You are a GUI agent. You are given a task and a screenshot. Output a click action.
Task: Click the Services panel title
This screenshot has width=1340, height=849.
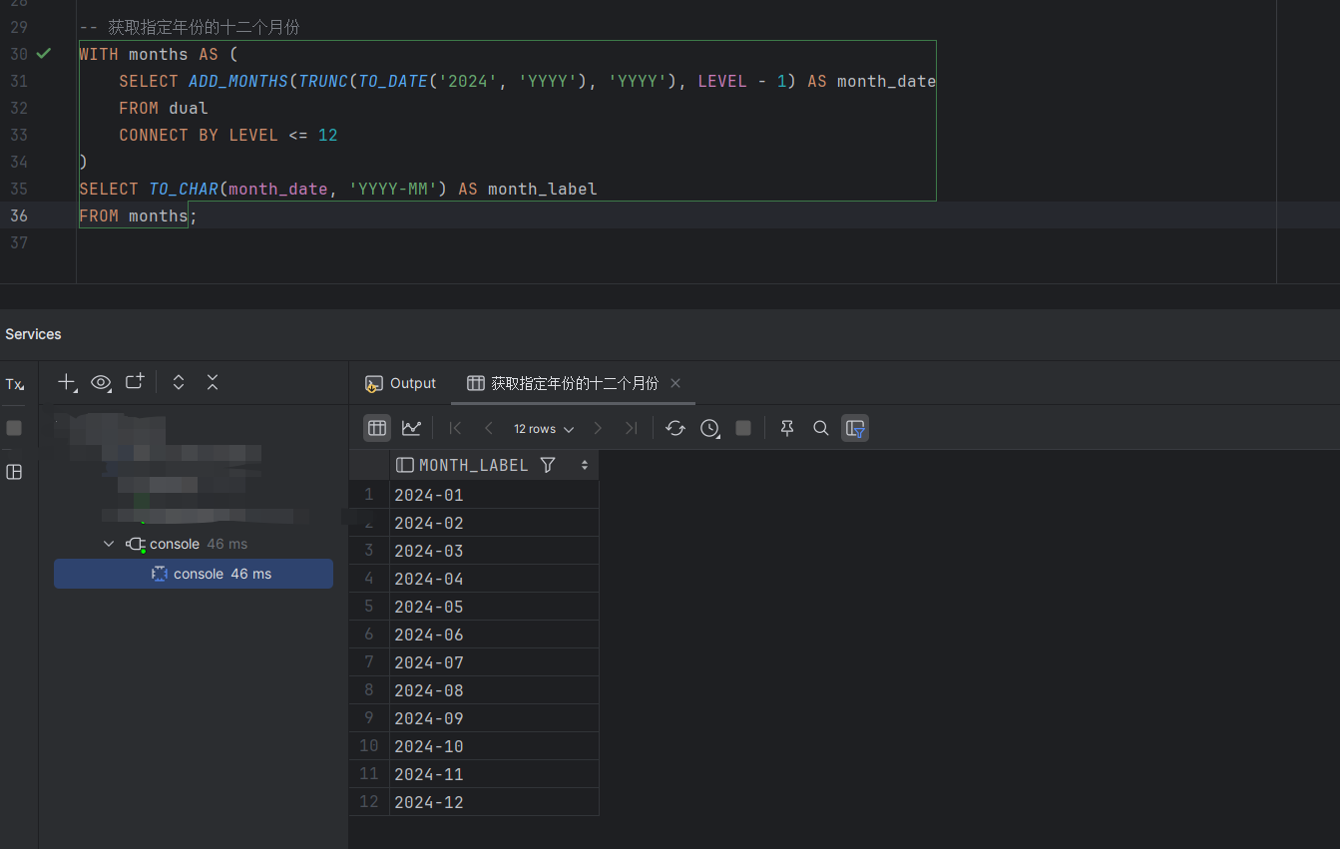(33, 334)
